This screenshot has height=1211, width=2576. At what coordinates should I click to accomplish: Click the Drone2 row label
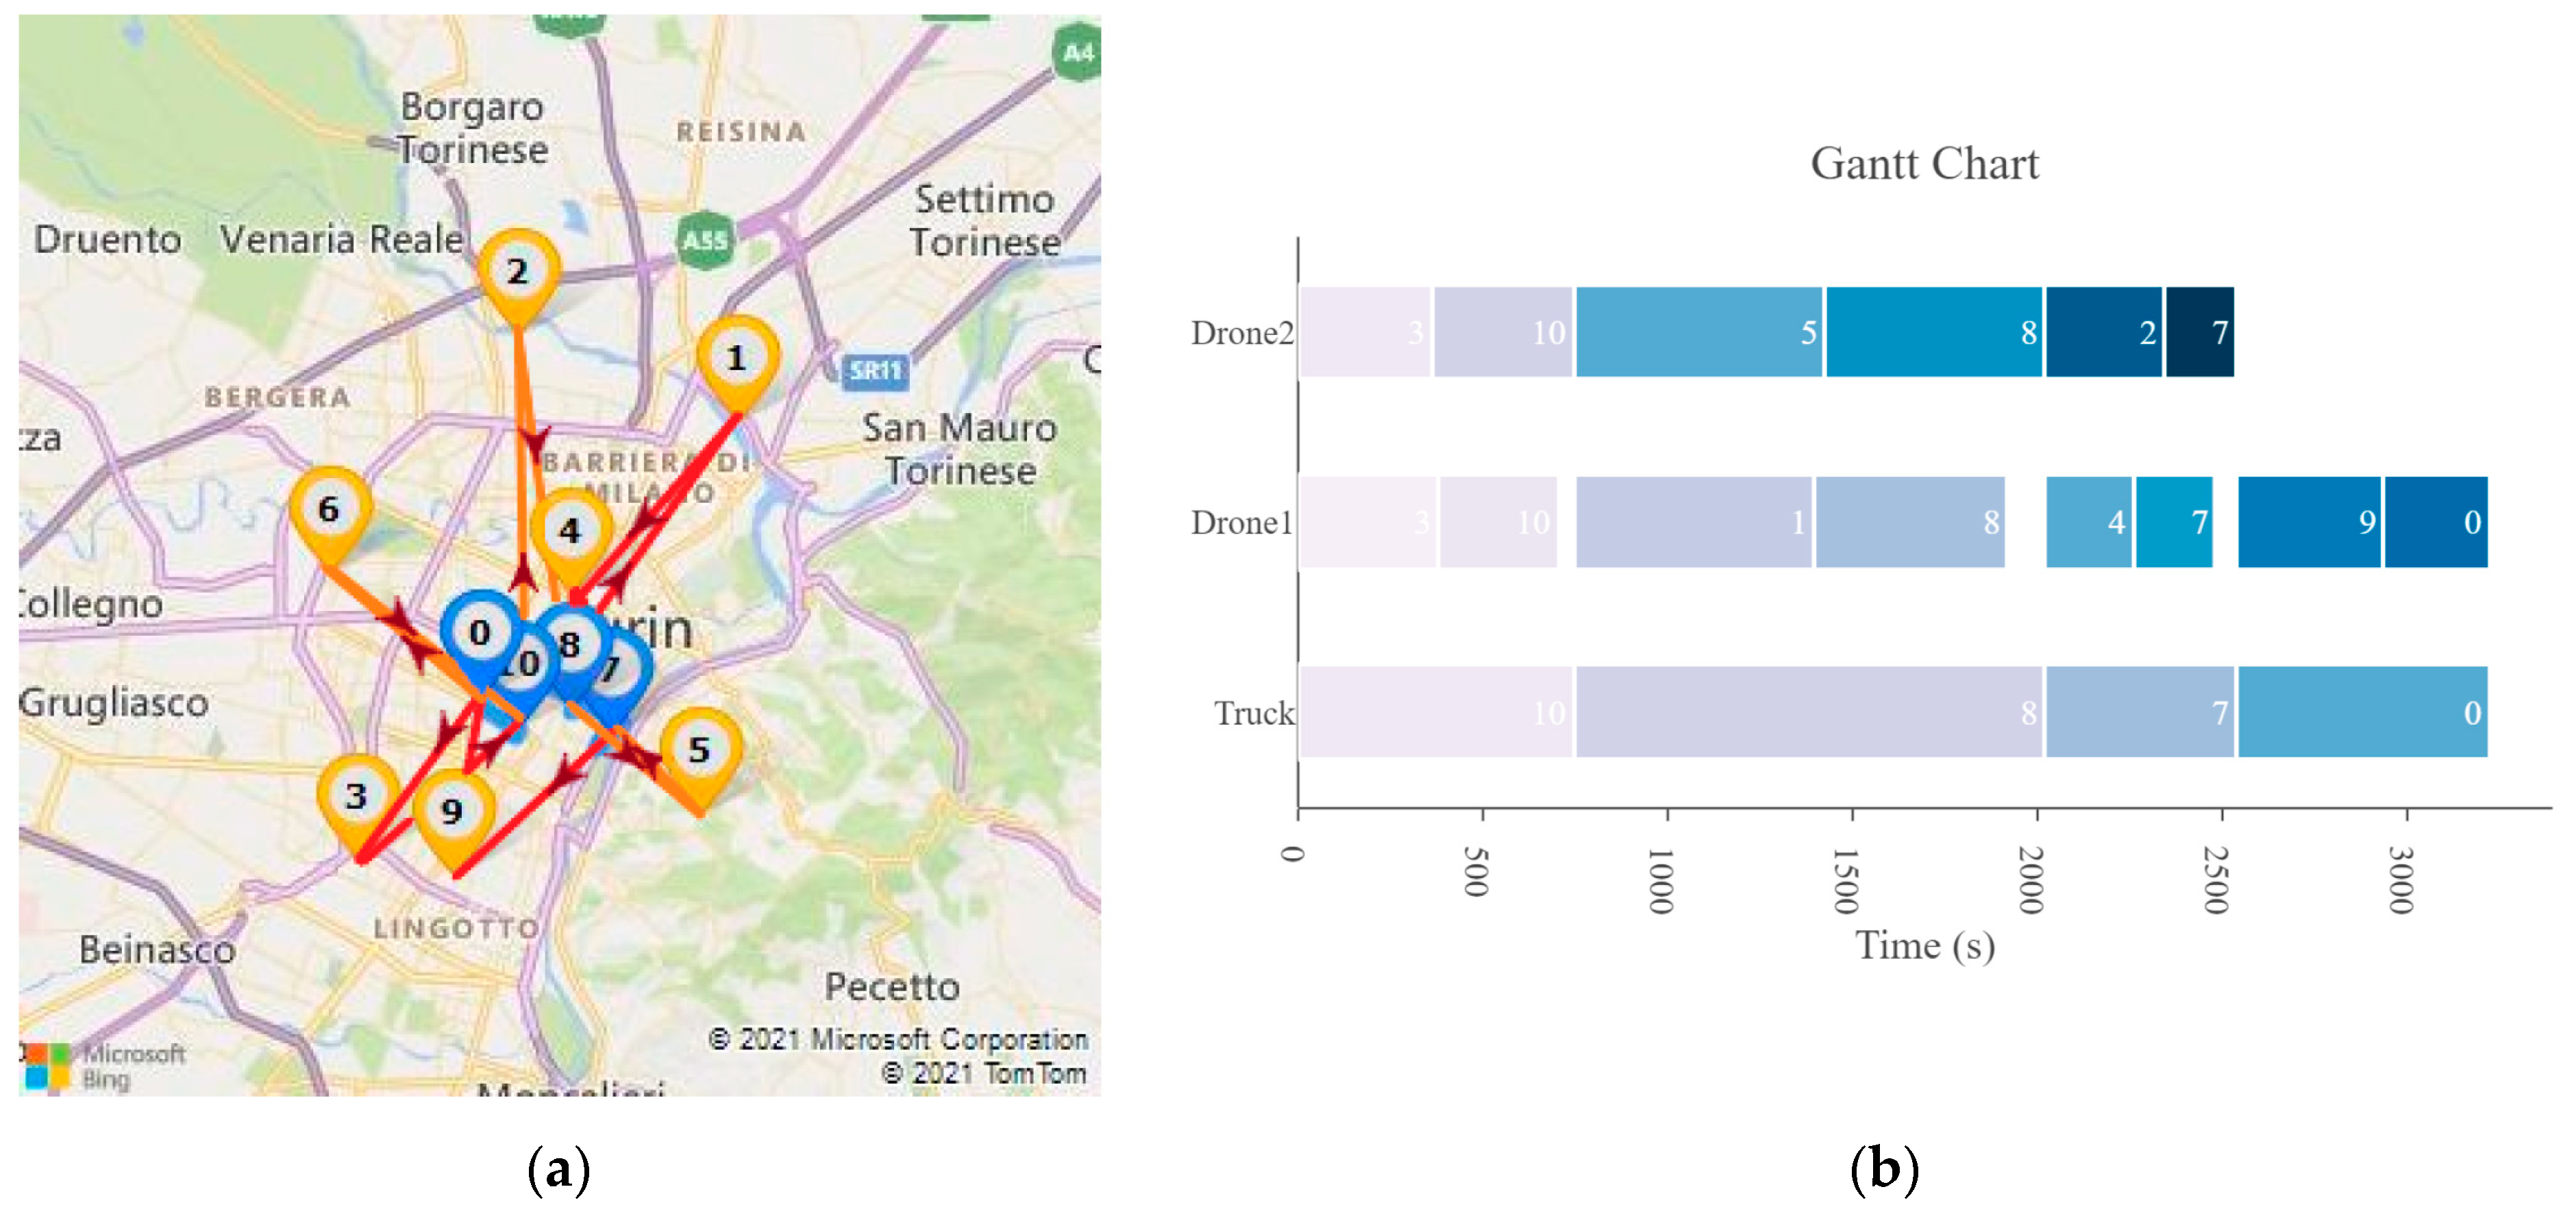click(x=1242, y=333)
